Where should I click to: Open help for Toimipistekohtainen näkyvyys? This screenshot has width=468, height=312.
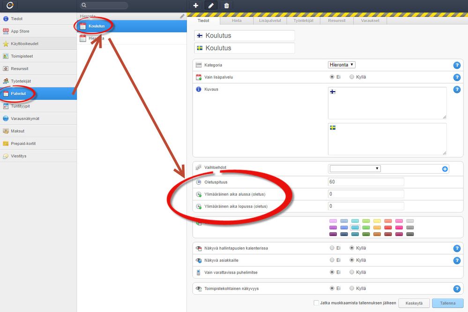[x=457, y=289]
